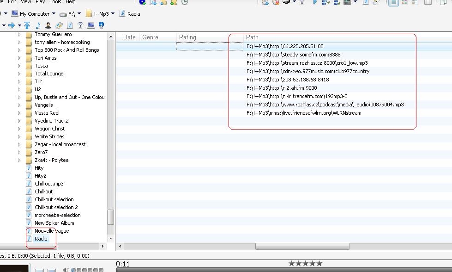This screenshot has width=452, height=272.
Task: Select the steady.somafm.com:8388 stream row
Action: [293, 55]
